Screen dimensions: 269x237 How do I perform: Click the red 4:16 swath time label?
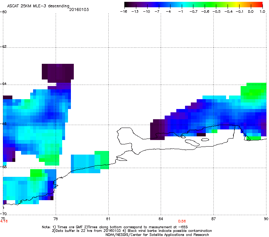pos(4,221)
